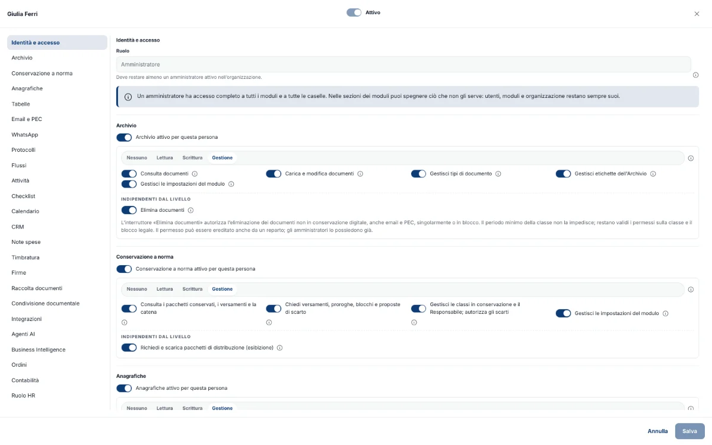Switch off Elimina documenti
The width and height of the screenshot is (712, 445).
[129, 210]
